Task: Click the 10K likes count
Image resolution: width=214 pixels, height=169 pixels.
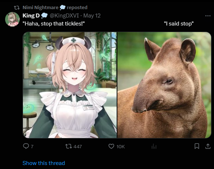Action: click(121, 147)
